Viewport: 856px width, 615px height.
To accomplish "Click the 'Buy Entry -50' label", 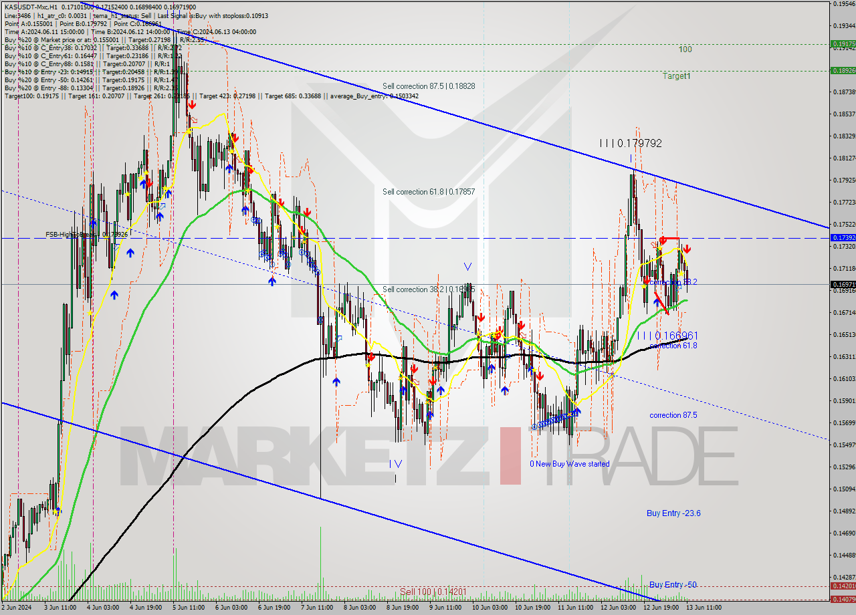I will tap(673, 585).
